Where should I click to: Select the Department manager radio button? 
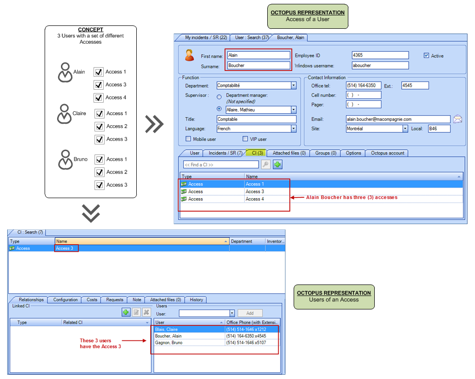pyautogui.click(x=219, y=95)
